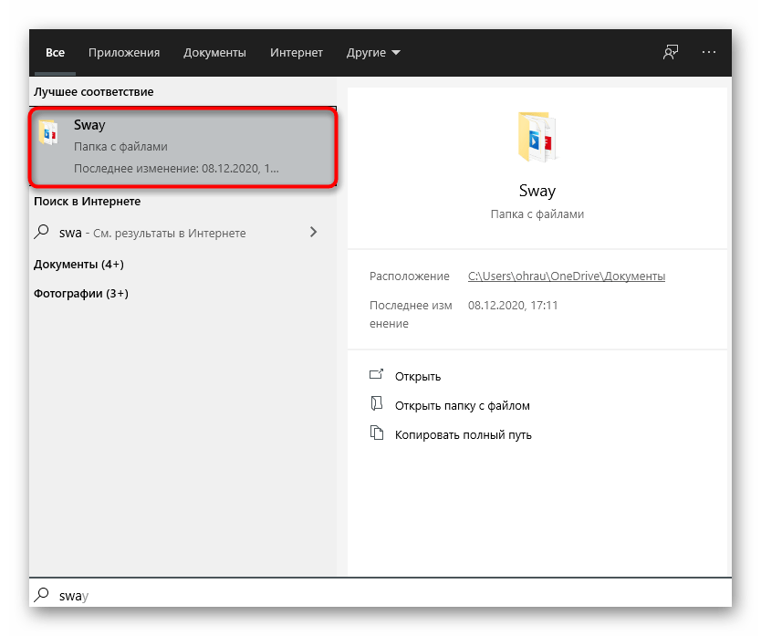
Task: Click the feedback person icon in header
Action: click(x=671, y=53)
